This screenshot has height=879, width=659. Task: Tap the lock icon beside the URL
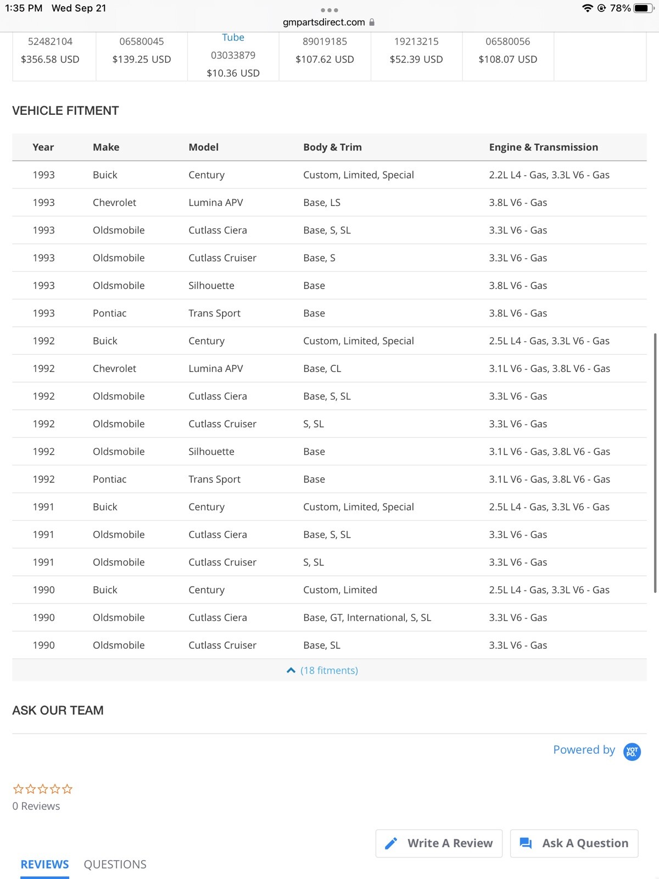pos(372,23)
